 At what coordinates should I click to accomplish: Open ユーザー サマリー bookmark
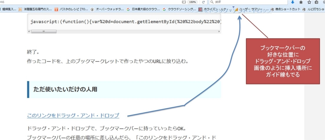251,9
